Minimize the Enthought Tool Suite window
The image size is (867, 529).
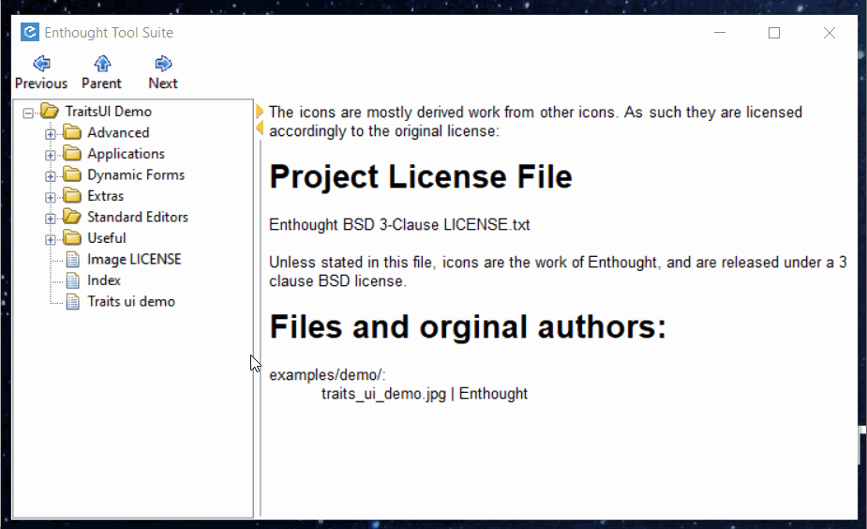(719, 33)
